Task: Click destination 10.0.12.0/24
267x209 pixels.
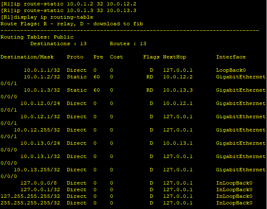Action: tap(40, 103)
